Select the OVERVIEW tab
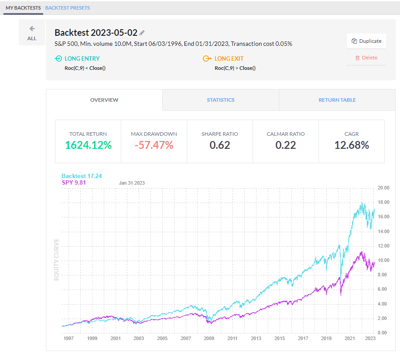Viewport: 400px width, 354px height. click(x=104, y=100)
